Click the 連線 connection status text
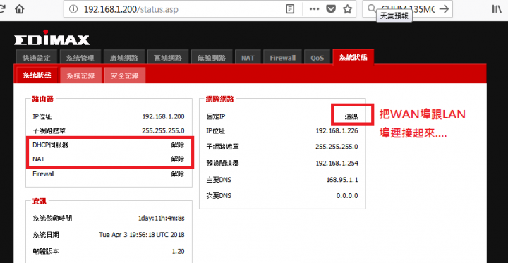The image size is (508, 263). click(x=351, y=116)
